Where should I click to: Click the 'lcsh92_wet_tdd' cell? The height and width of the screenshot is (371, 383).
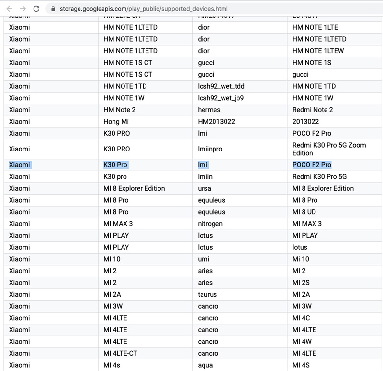point(221,86)
